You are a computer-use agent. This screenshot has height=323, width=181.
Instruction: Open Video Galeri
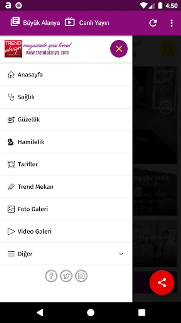66,231
